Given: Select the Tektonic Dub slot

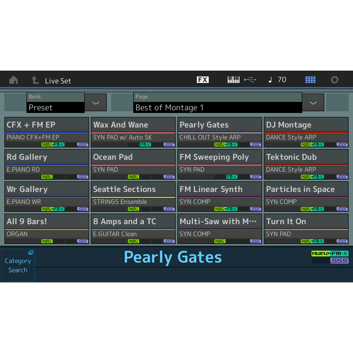Looking at the screenshot, I should coord(306,164).
